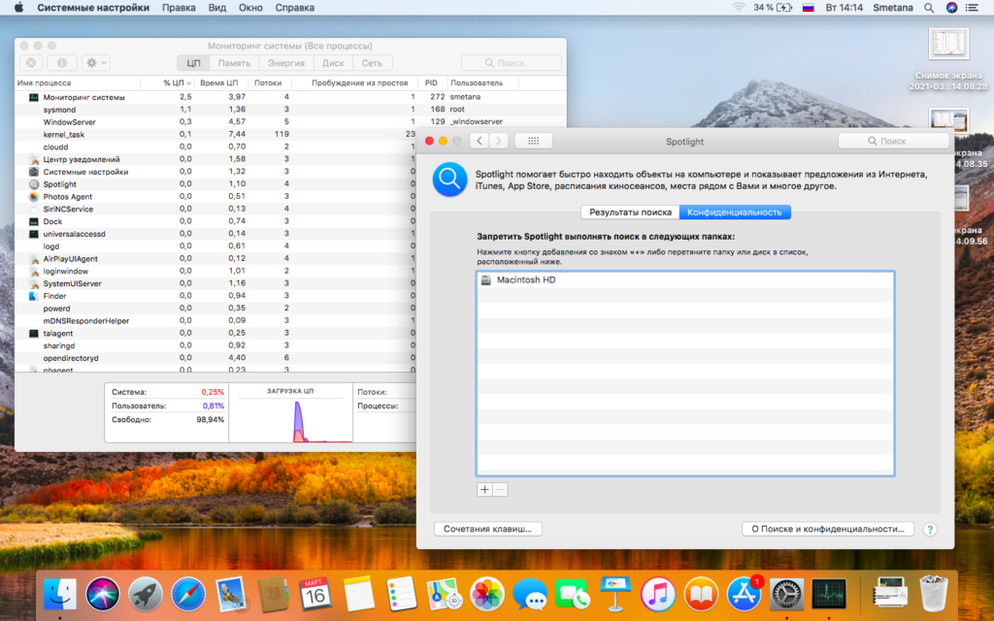Viewport: 994px width, 621px height.
Task: Click Сочетания клавиш button
Action: [x=488, y=529]
